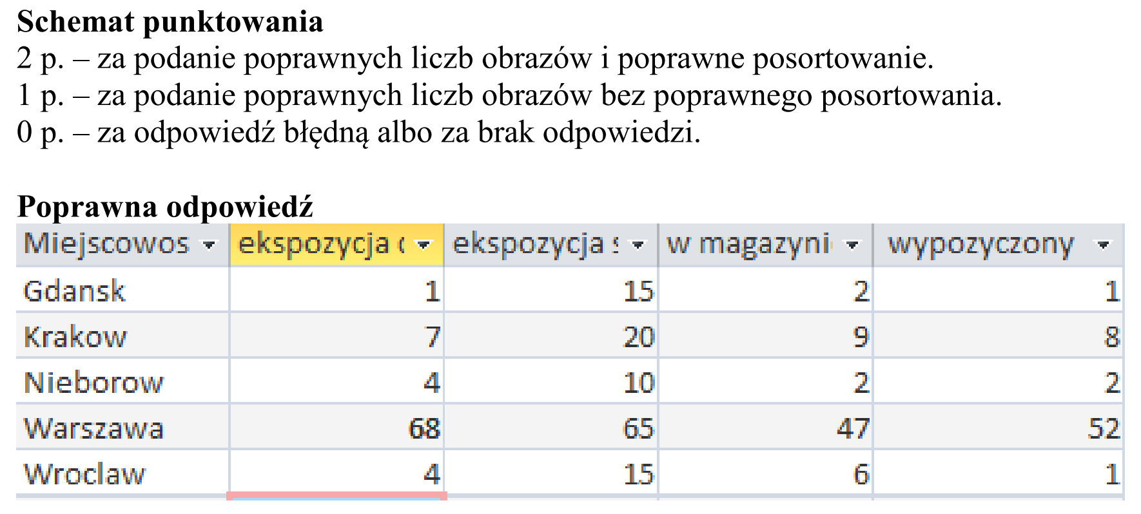
Task: Click the Krakow row cell
Action: 122,336
